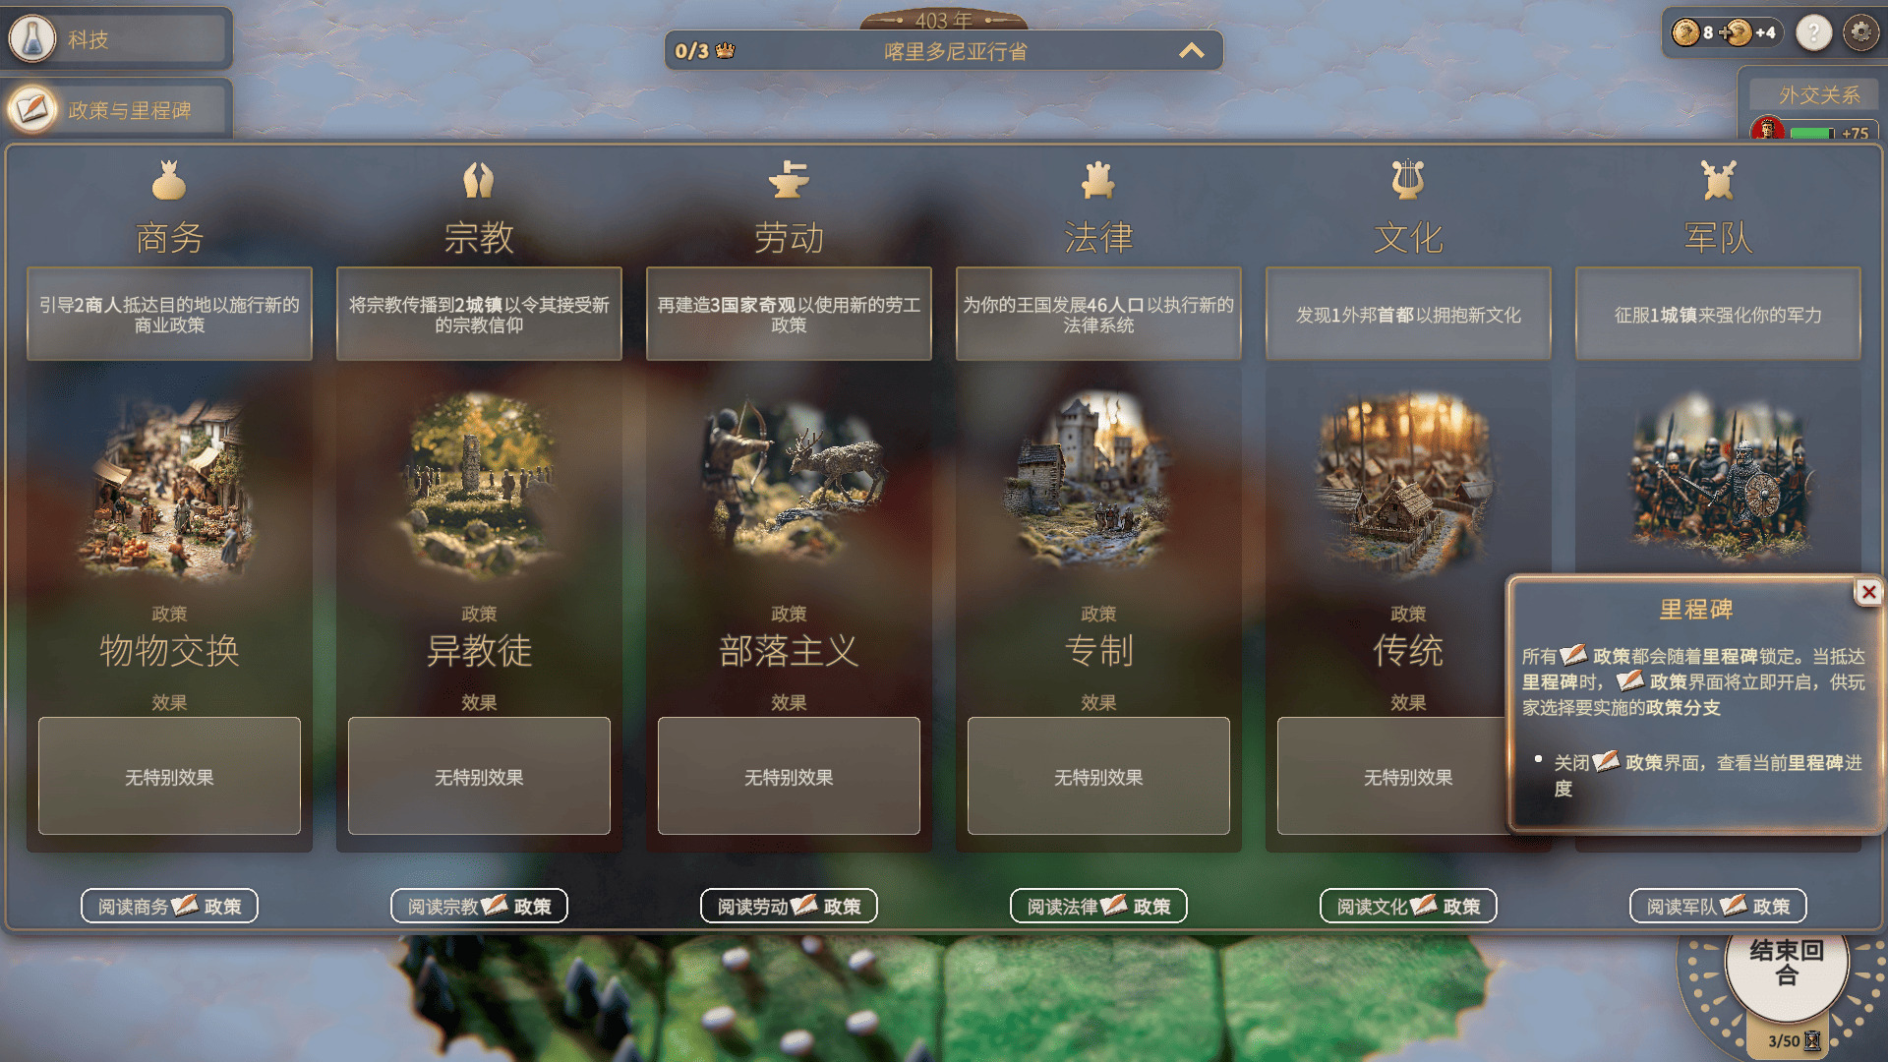
Task: Click the 结束回合 end turn button
Action: pos(1787,963)
